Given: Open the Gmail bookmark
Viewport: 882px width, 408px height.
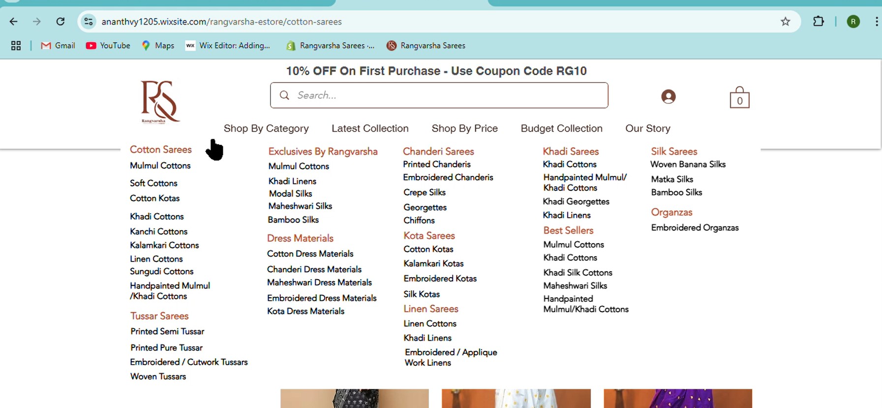Looking at the screenshot, I should (x=58, y=46).
